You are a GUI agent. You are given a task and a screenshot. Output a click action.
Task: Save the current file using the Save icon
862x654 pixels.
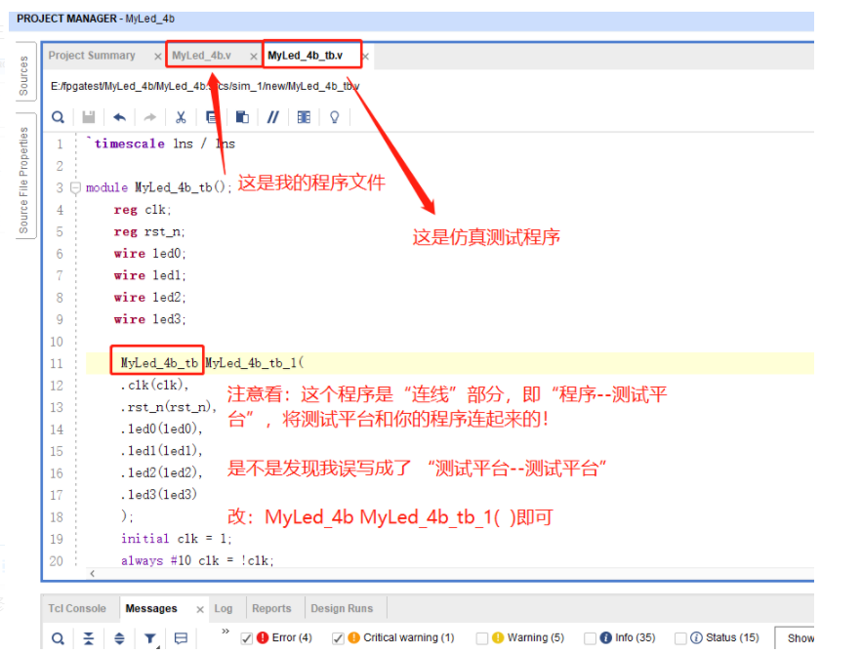point(88,117)
